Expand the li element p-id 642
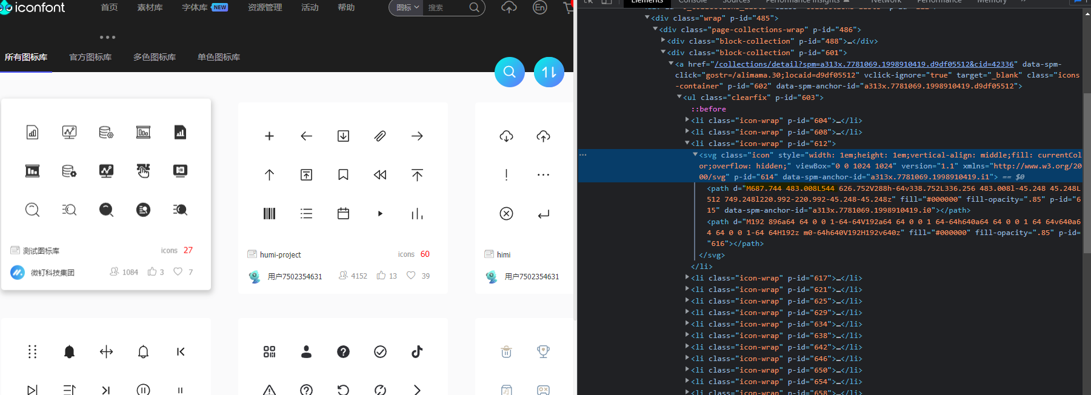1091x395 pixels. [x=687, y=347]
